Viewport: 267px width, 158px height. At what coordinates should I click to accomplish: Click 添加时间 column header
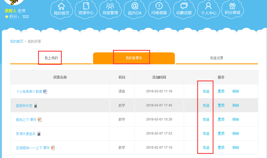click(159, 77)
